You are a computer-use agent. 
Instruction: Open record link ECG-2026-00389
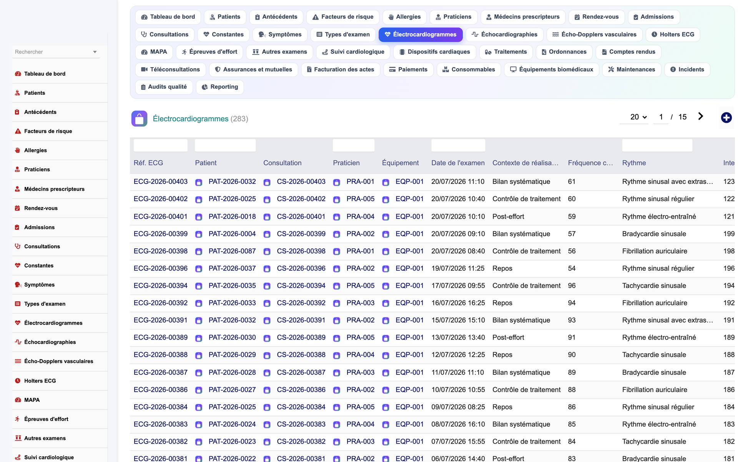161,337
